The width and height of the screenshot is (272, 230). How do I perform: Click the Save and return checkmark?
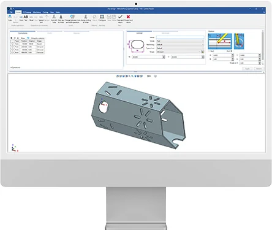120,19
